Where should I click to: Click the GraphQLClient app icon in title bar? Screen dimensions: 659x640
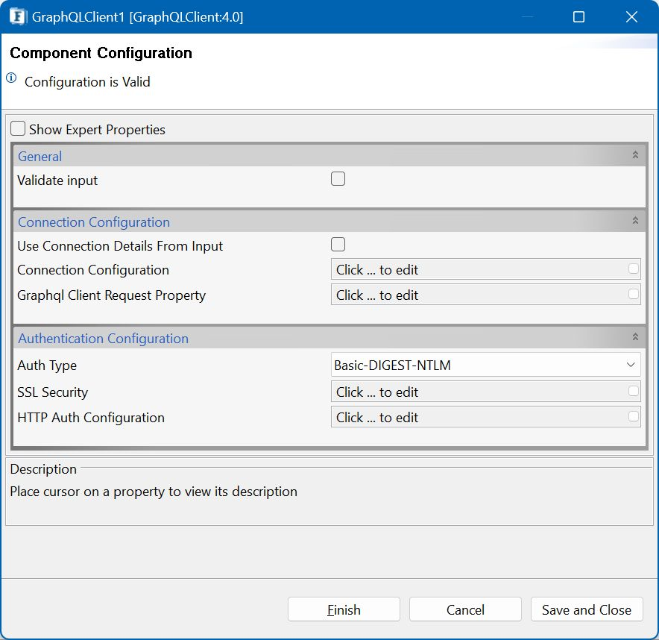click(x=17, y=17)
